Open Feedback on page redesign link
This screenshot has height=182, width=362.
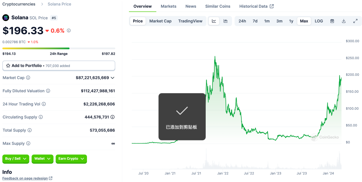pos(25,178)
